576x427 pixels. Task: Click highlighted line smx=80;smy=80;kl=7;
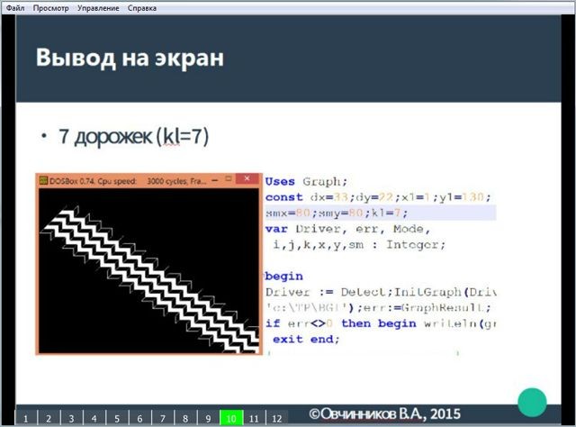tap(380, 213)
